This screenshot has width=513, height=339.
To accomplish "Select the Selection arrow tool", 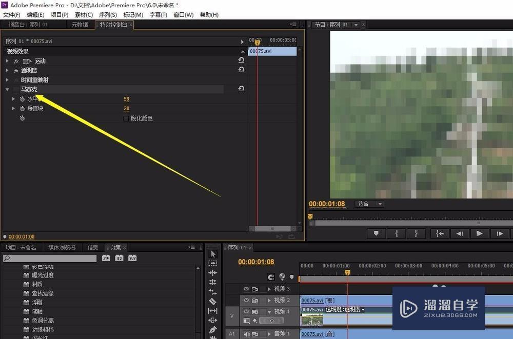I will pos(213,254).
